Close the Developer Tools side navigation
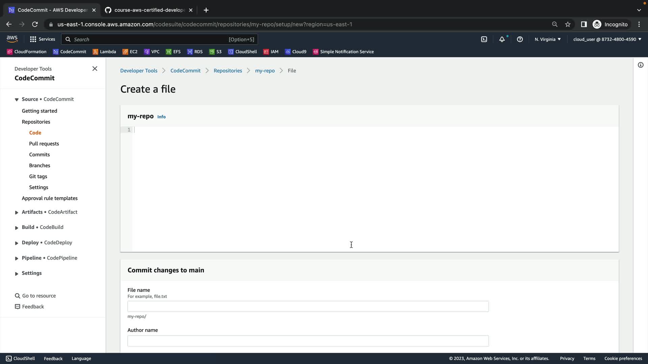 95,69
